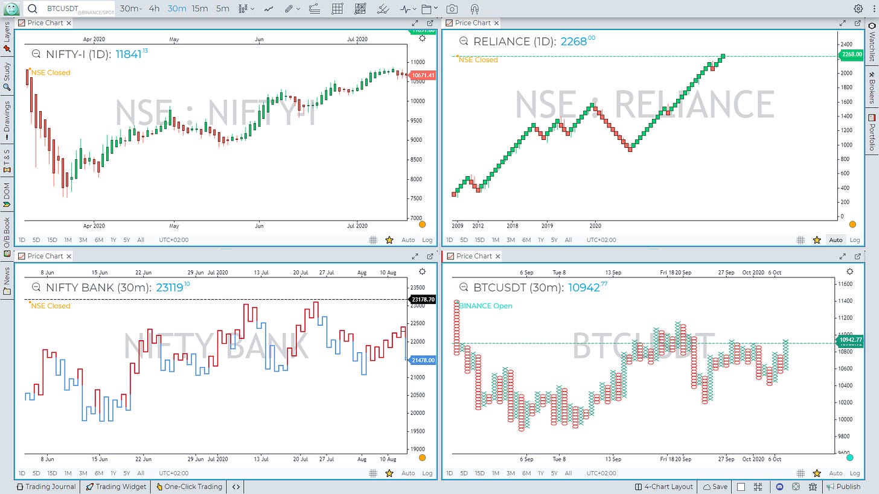Open the News side panel tab
This screenshot has width=879, height=494.
[7, 281]
